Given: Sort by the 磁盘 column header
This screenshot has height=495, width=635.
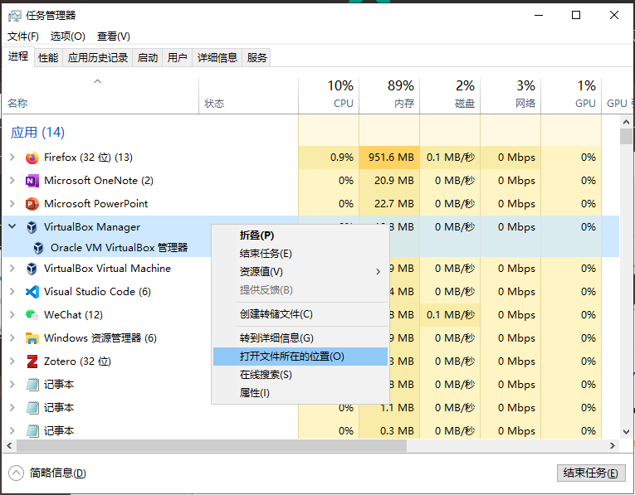Looking at the screenshot, I should tap(451, 95).
